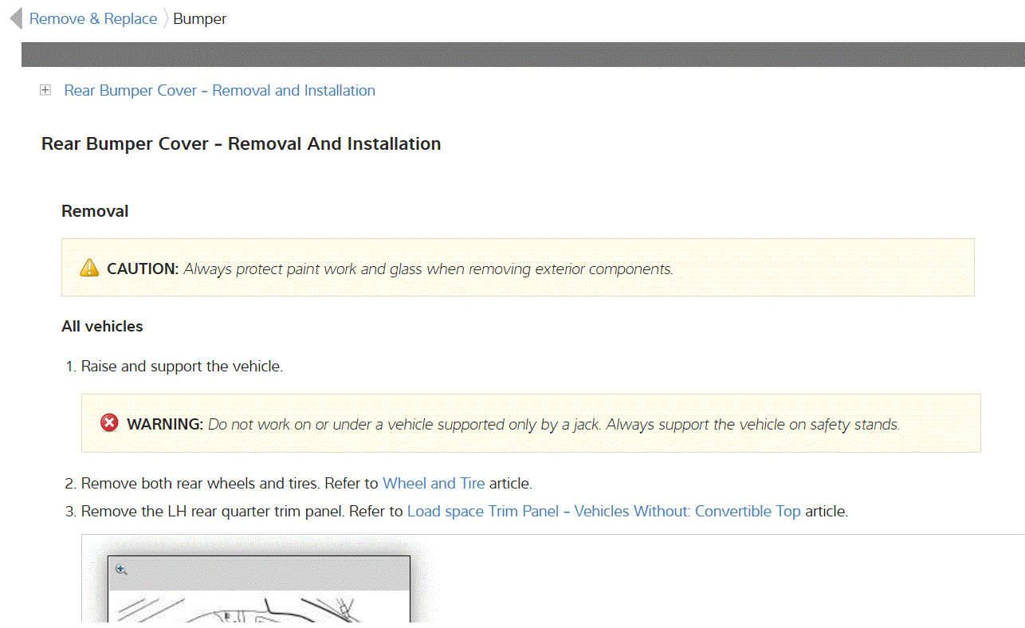Expand the Rear Bumper Cover section
1025x628 pixels.
tap(45, 91)
